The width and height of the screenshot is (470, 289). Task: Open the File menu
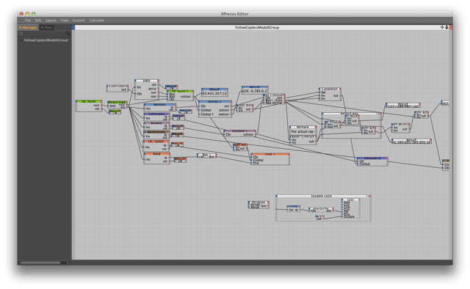28,21
